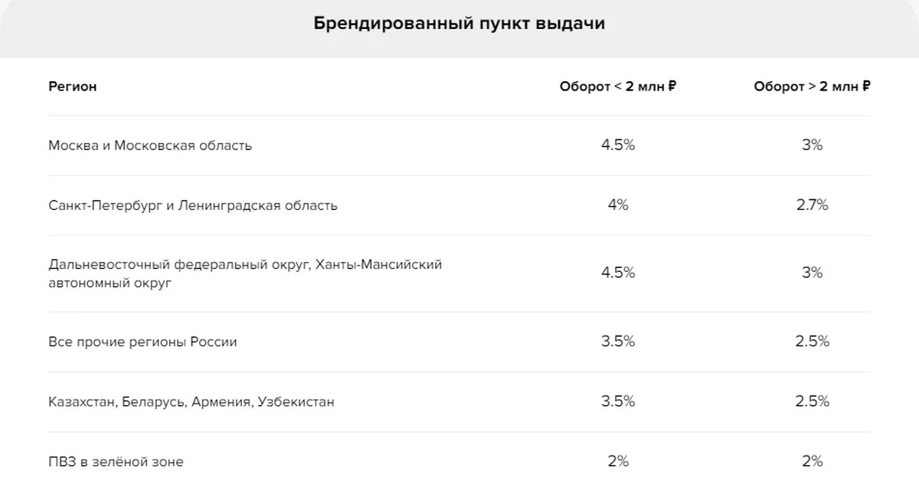Click the "Санкт-Петербург и Ленинградская область" row label
919x481 pixels.
tap(193, 205)
